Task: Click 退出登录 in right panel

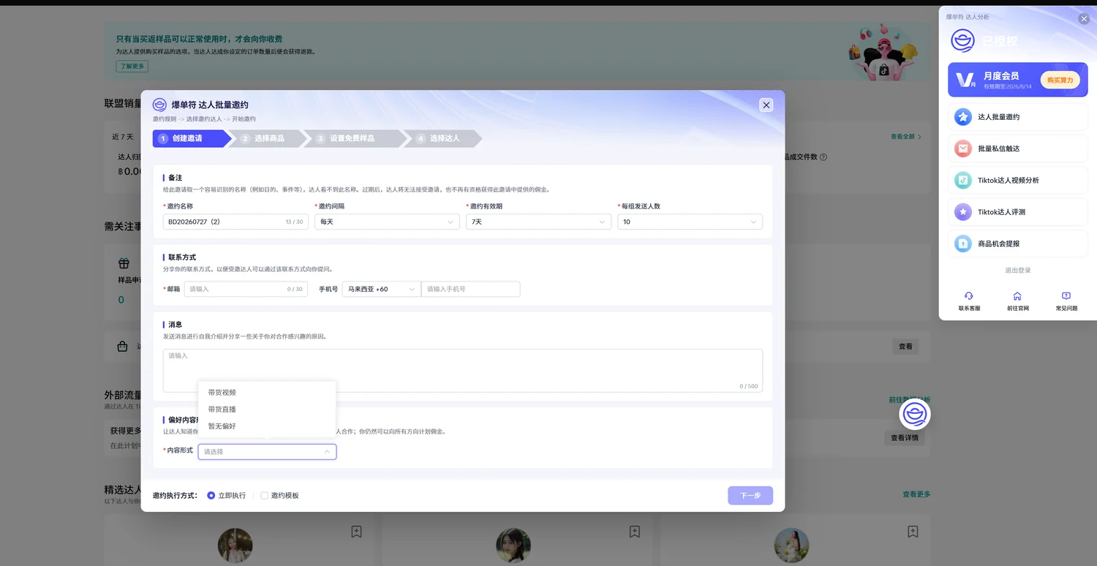Action: [x=1017, y=271]
